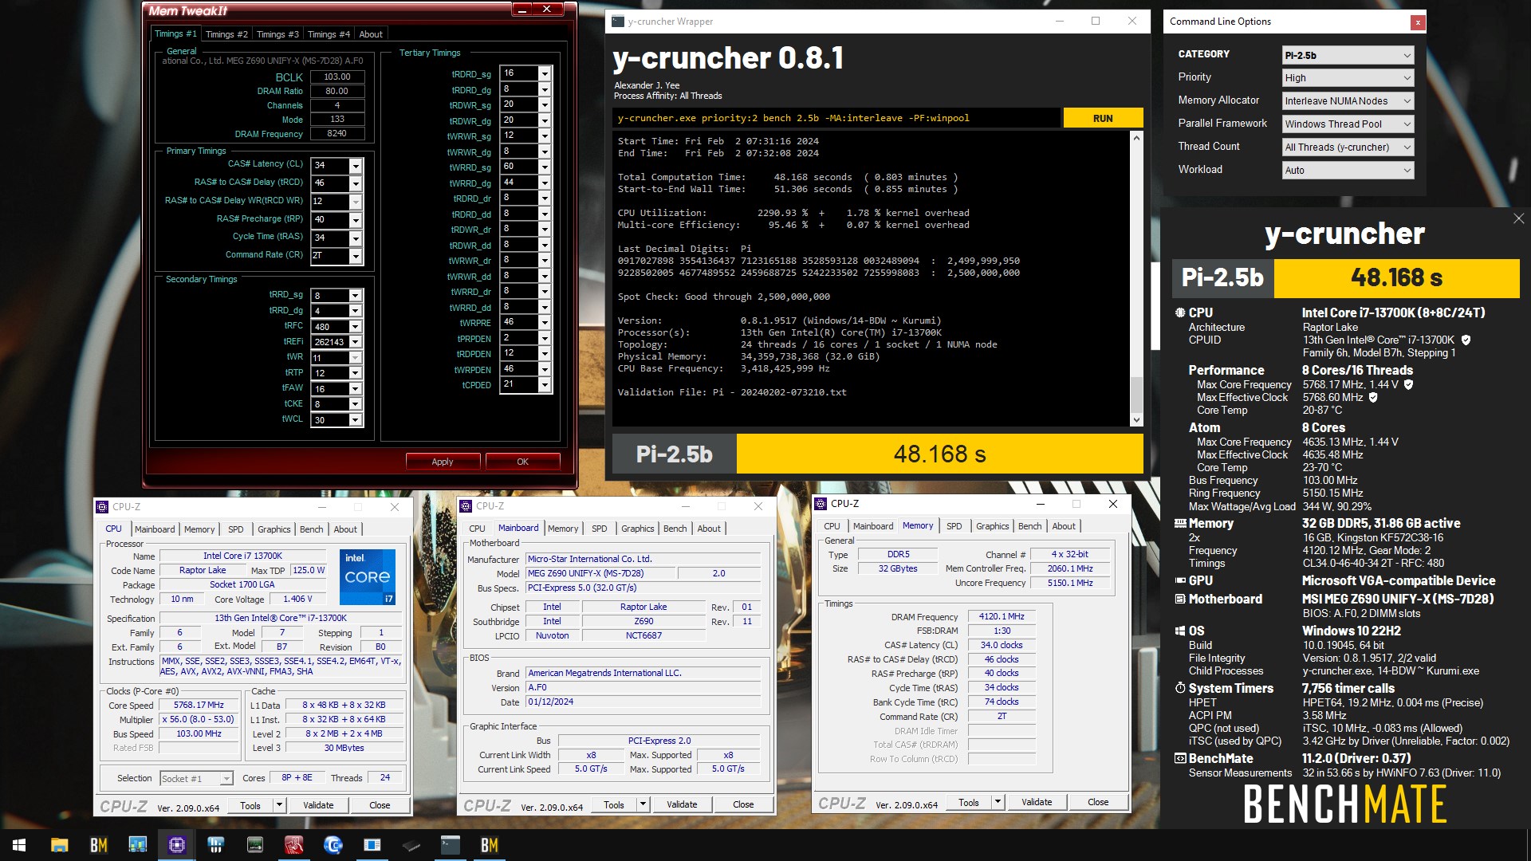Click verified shield beside Max Core Frequency

pos(1408,384)
